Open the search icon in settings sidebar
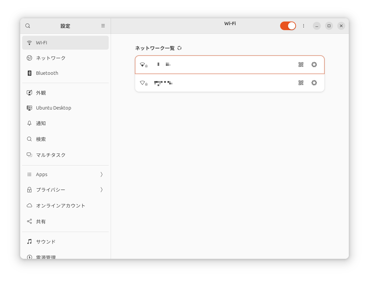Viewport: 369px width, 281px height. pos(28,26)
